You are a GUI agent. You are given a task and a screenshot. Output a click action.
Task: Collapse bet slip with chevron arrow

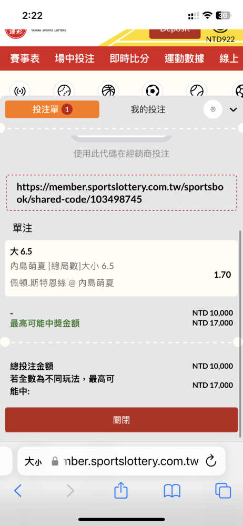tap(233, 110)
